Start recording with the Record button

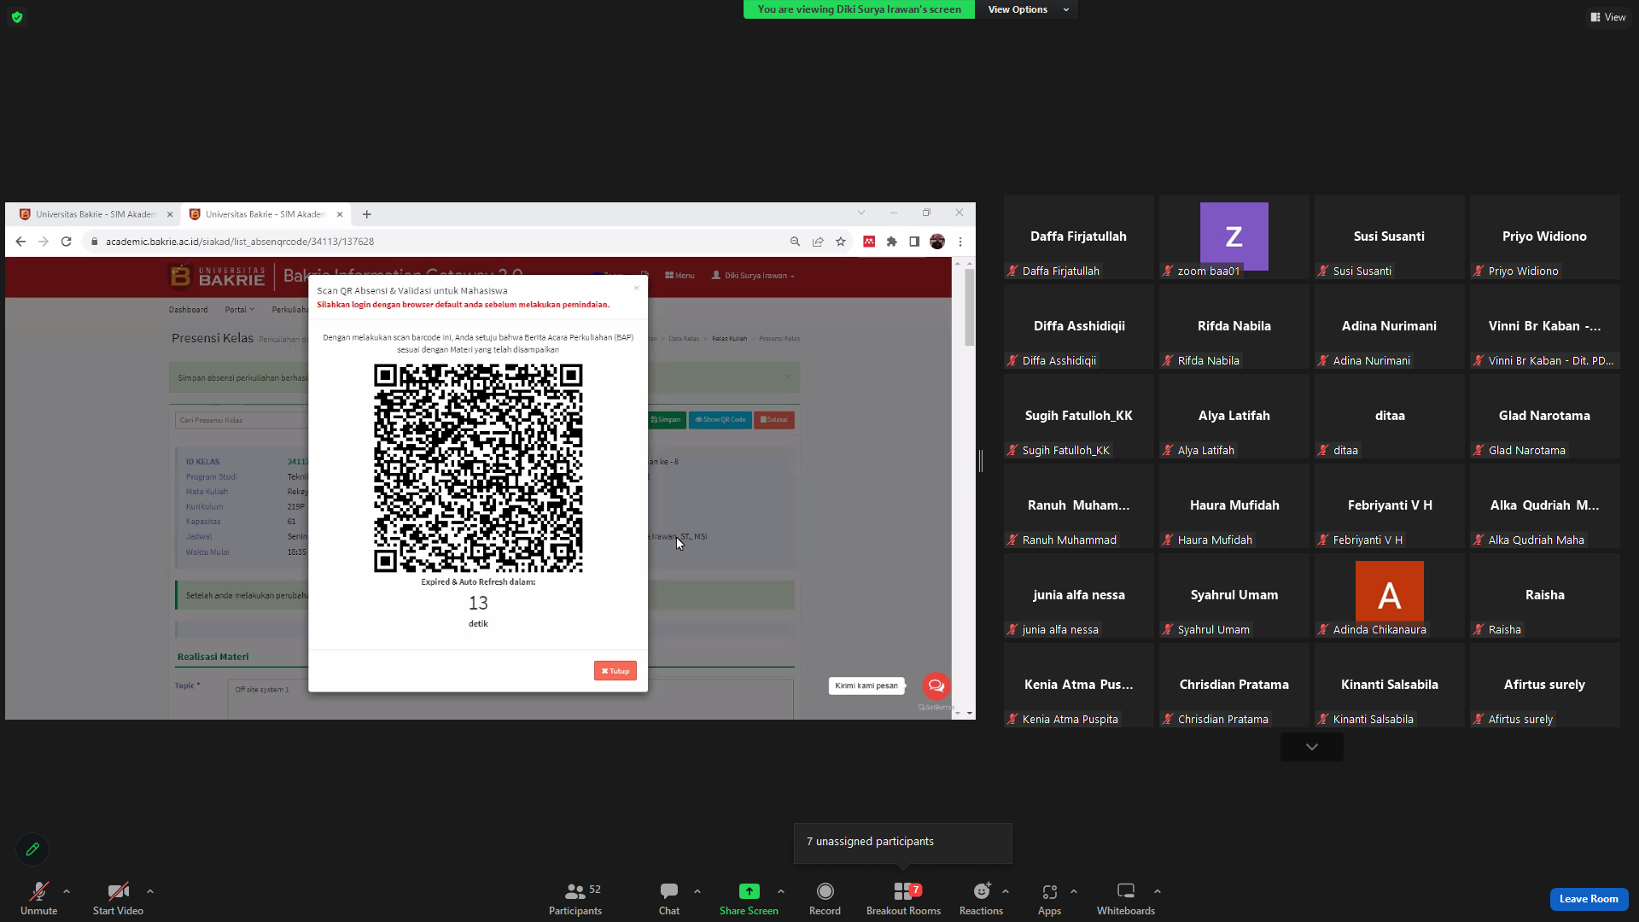825,898
